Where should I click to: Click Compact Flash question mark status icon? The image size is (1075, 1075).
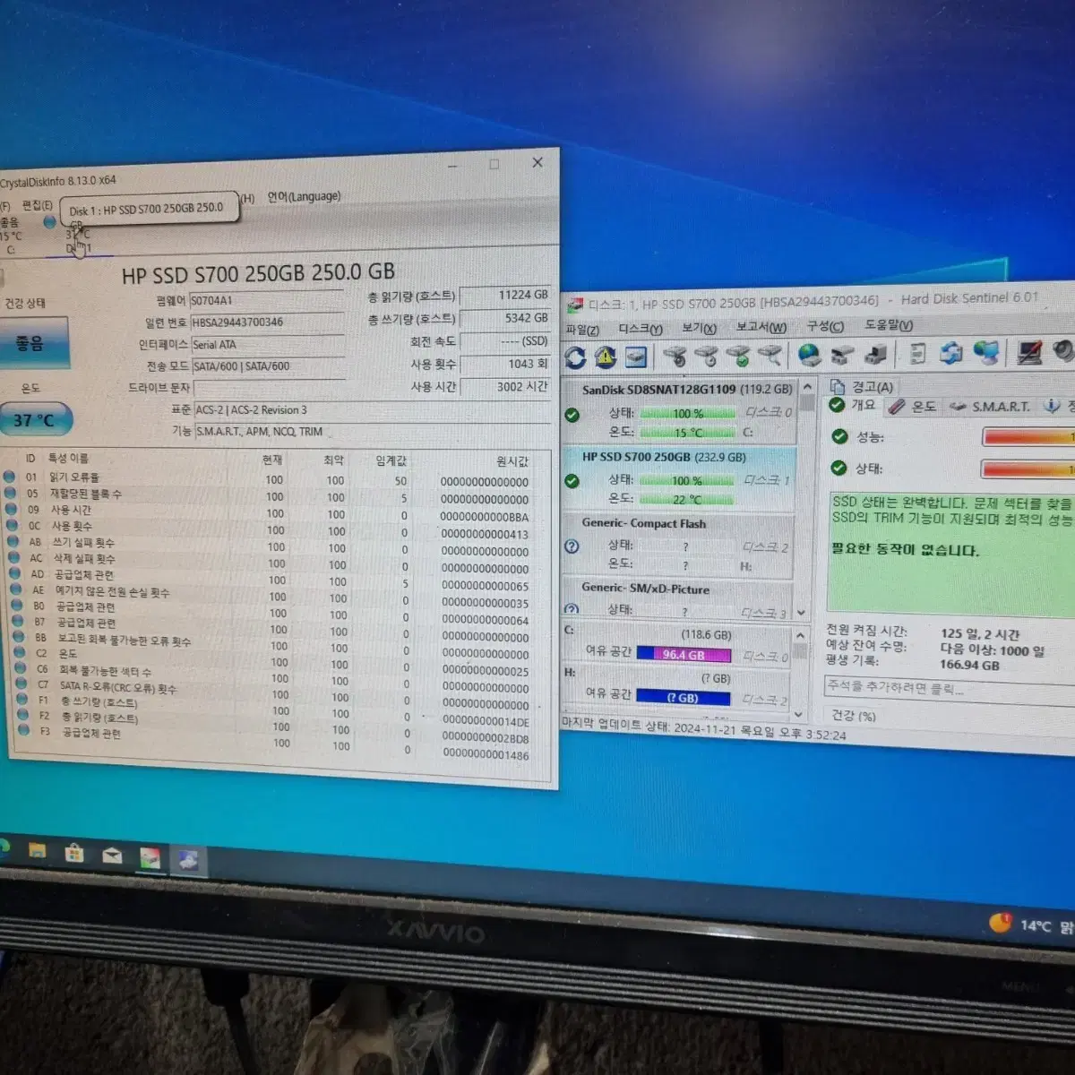point(572,546)
